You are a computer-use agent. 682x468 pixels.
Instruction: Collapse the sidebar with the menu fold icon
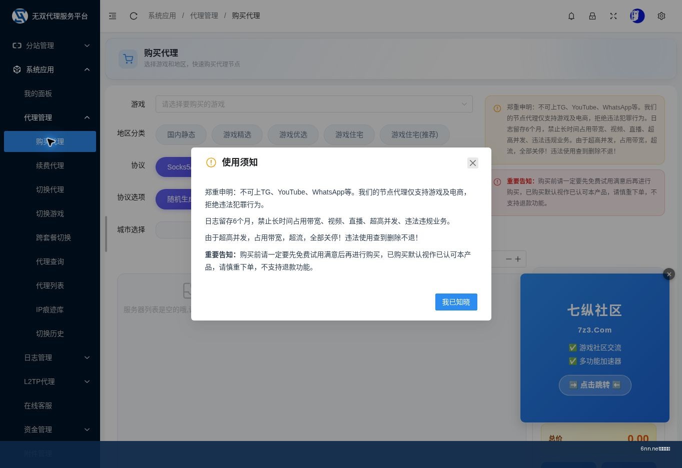click(113, 16)
